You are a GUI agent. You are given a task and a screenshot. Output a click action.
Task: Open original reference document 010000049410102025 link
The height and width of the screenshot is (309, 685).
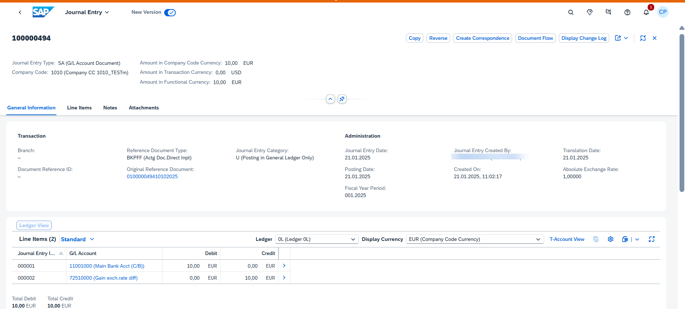[x=152, y=177]
